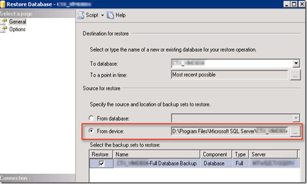
Task: Click the Restore column header
Action: 101,154
